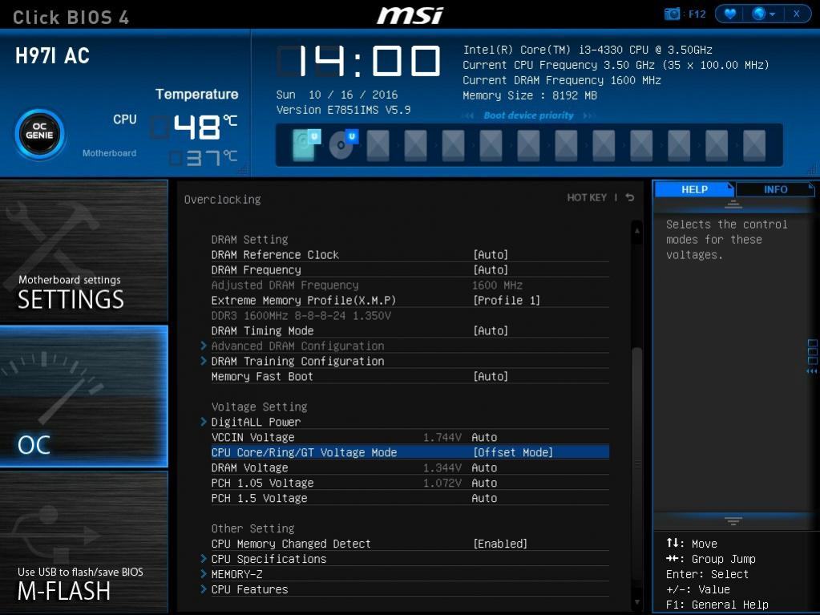820x615 pixels.
Task: Click the date Sun 10 / 16 / 2016
Action: pos(337,95)
